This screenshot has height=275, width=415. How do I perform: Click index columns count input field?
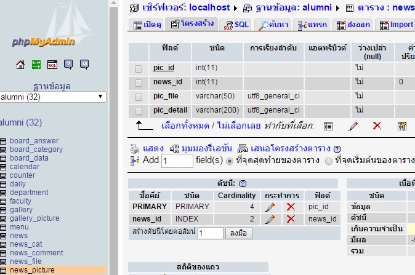(211, 233)
